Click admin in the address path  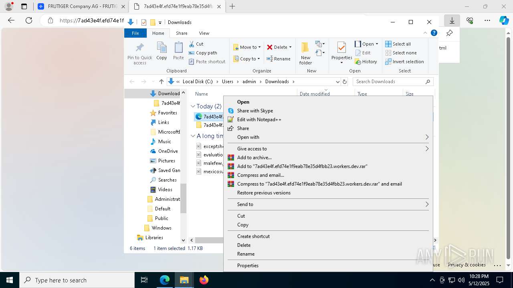[249, 82]
